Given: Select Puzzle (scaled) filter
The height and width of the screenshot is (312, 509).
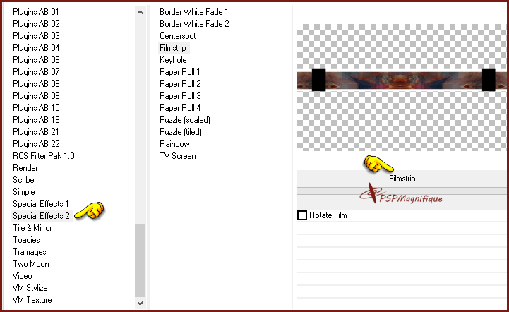Looking at the screenshot, I should coord(185,120).
